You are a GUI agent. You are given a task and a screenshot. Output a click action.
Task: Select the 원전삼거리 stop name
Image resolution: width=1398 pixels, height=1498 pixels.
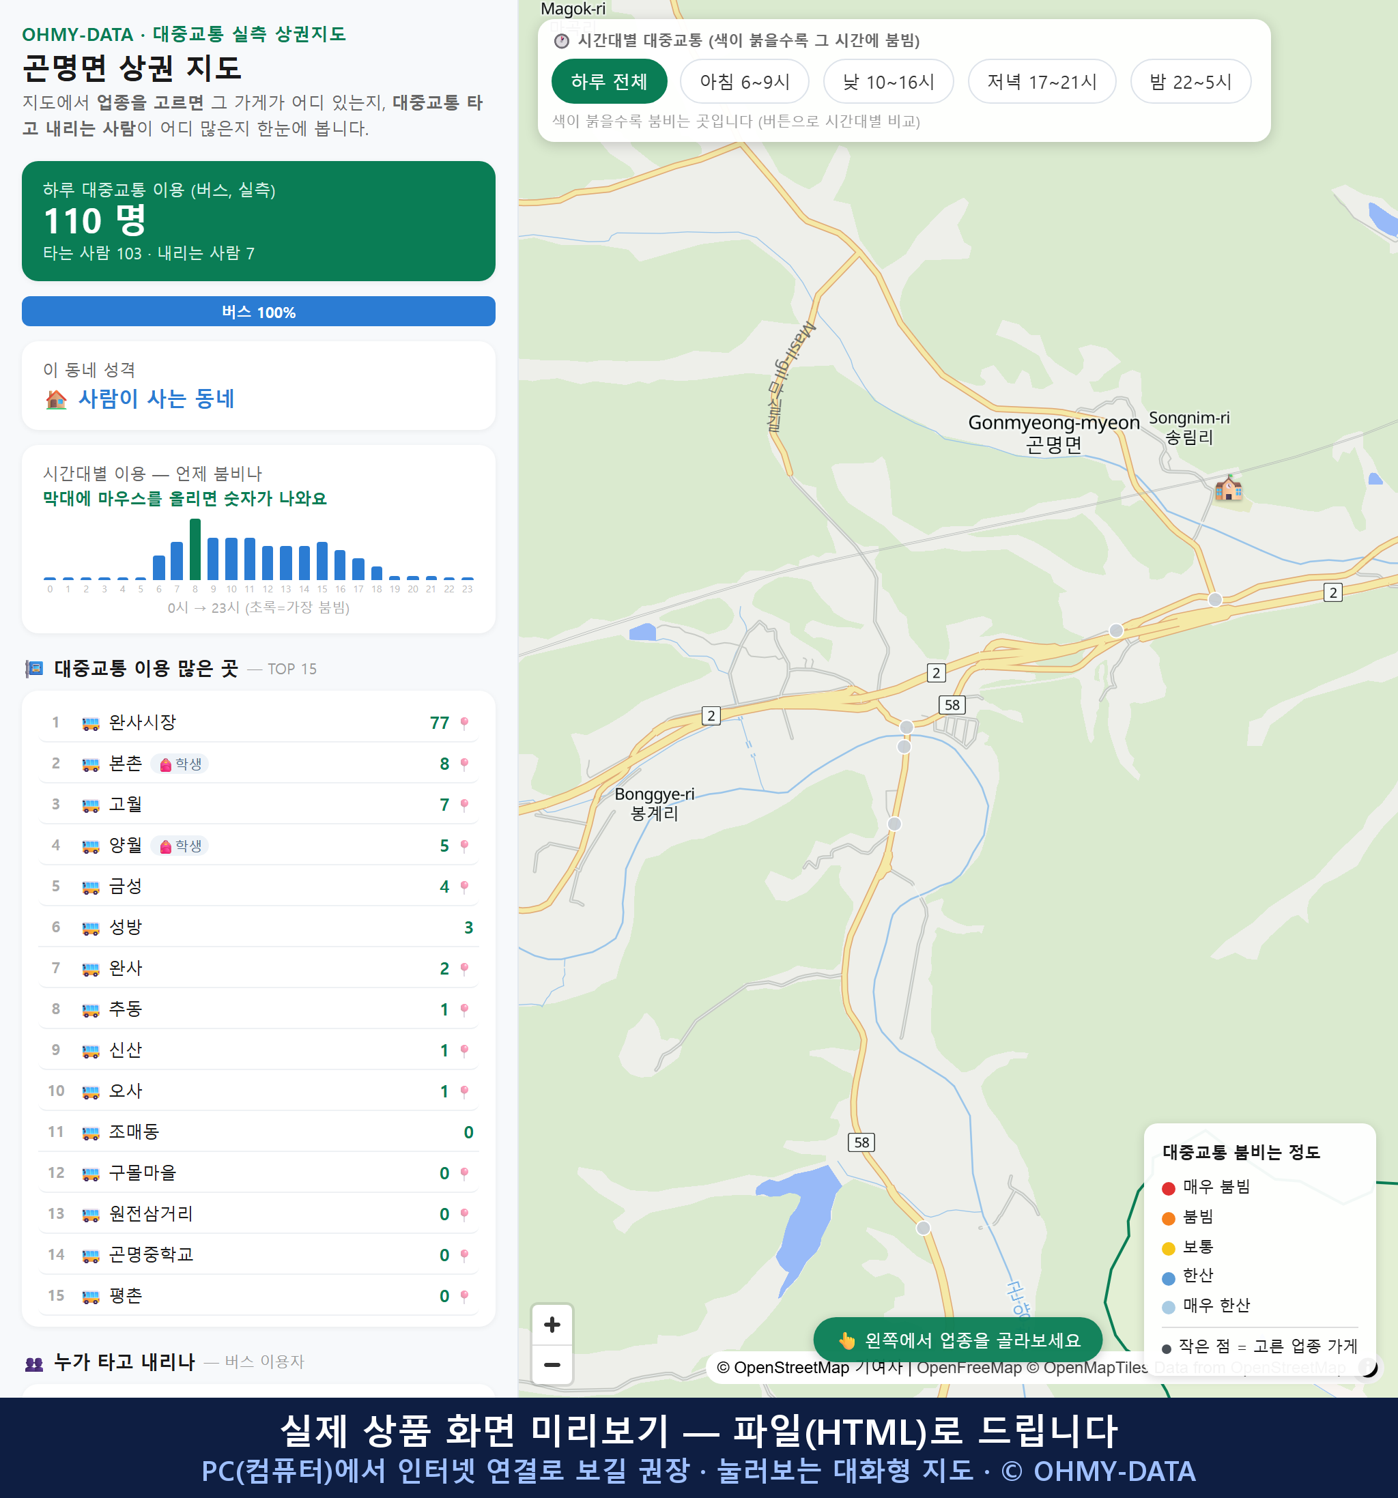(x=152, y=1213)
